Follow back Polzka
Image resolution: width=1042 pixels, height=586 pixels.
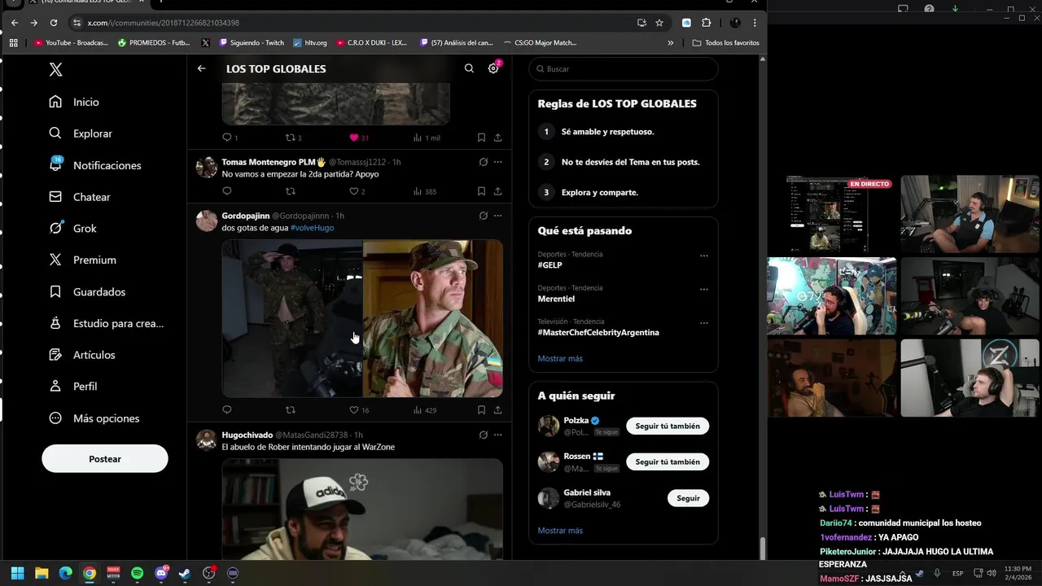click(x=668, y=426)
